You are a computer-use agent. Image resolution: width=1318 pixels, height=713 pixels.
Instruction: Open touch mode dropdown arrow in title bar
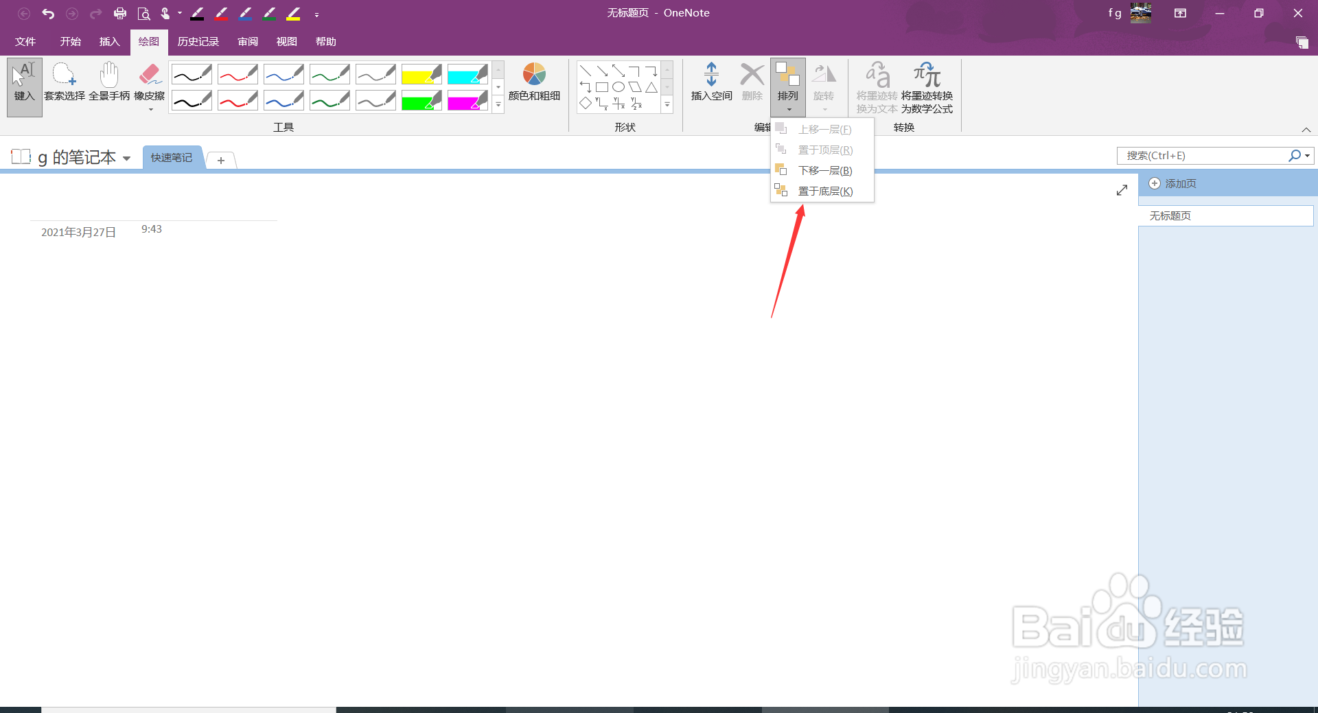click(180, 13)
